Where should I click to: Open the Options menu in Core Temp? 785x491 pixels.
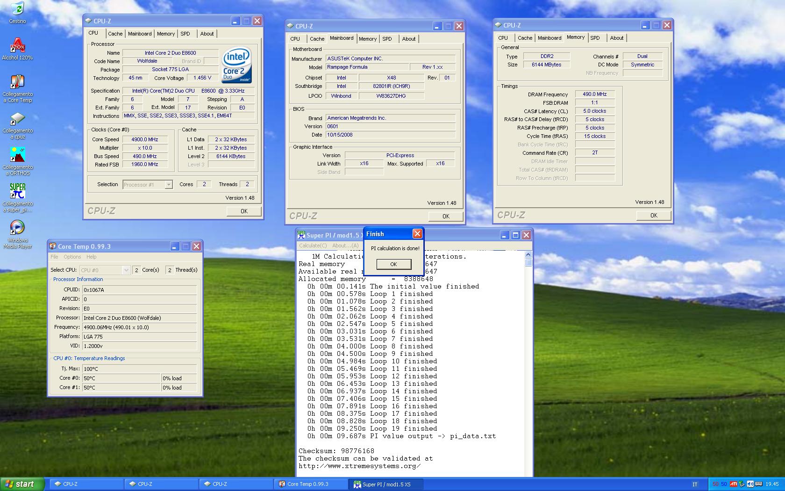click(x=72, y=257)
